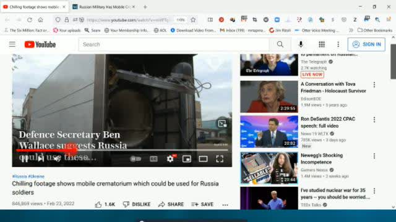The height and width of the screenshot is (222, 396).
Task: Open the sidebar toggle toolbar icon
Action: pyautogui.click(x=210, y=20)
